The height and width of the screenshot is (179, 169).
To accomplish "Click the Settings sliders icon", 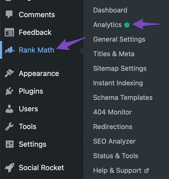I will (9, 144).
